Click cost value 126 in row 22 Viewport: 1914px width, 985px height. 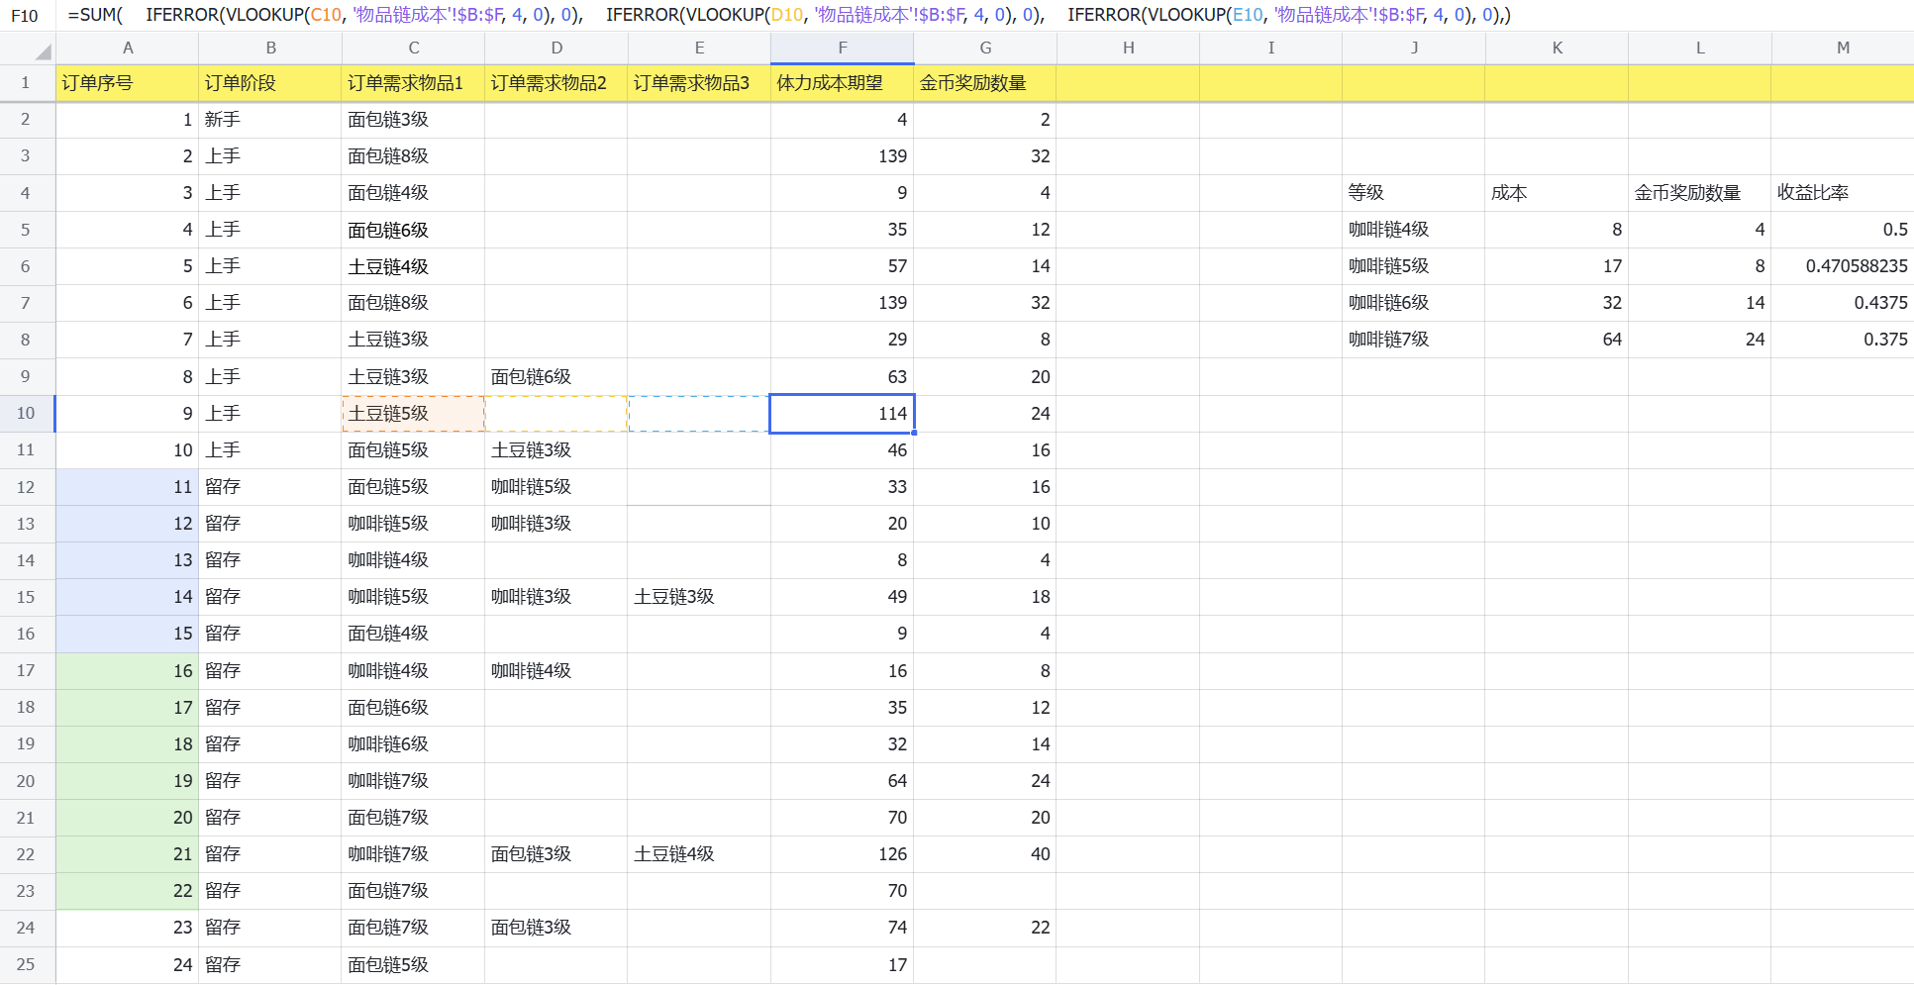[x=843, y=854]
